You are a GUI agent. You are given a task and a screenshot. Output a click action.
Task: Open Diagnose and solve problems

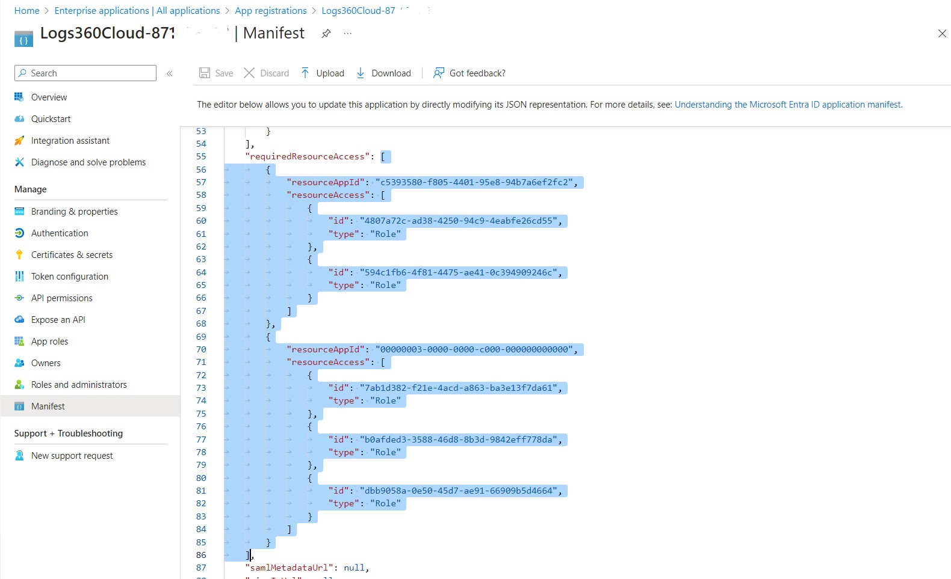click(x=88, y=162)
